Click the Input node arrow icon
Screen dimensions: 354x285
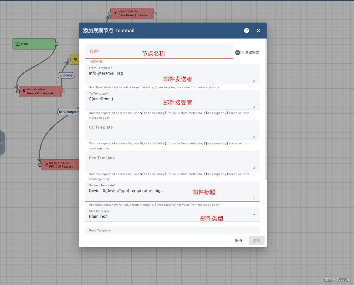18,44
